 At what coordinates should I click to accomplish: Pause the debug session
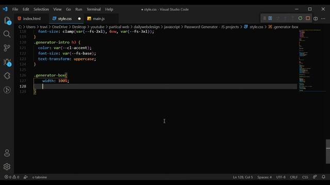pyautogui.click(x=270, y=18)
